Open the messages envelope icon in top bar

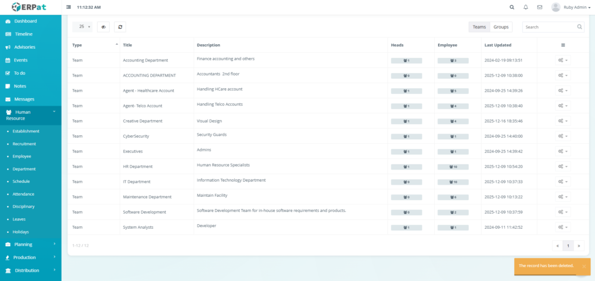click(x=540, y=7)
